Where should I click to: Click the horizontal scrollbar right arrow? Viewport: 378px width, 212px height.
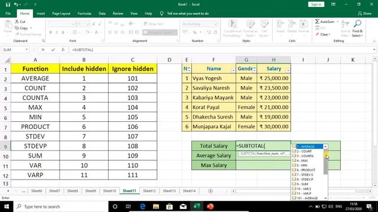click(370, 191)
